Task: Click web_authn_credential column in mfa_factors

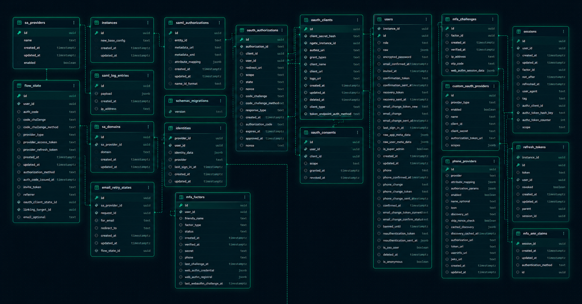Action: click(213, 271)
